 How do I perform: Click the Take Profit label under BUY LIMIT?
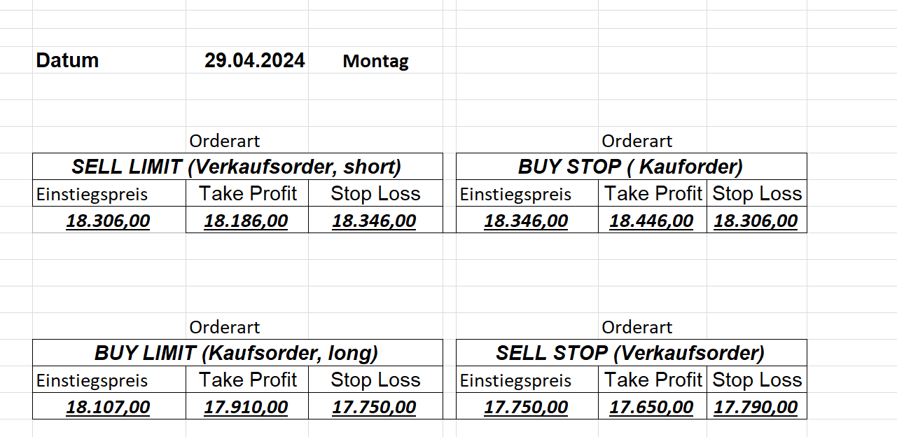[x=248, y=380]
